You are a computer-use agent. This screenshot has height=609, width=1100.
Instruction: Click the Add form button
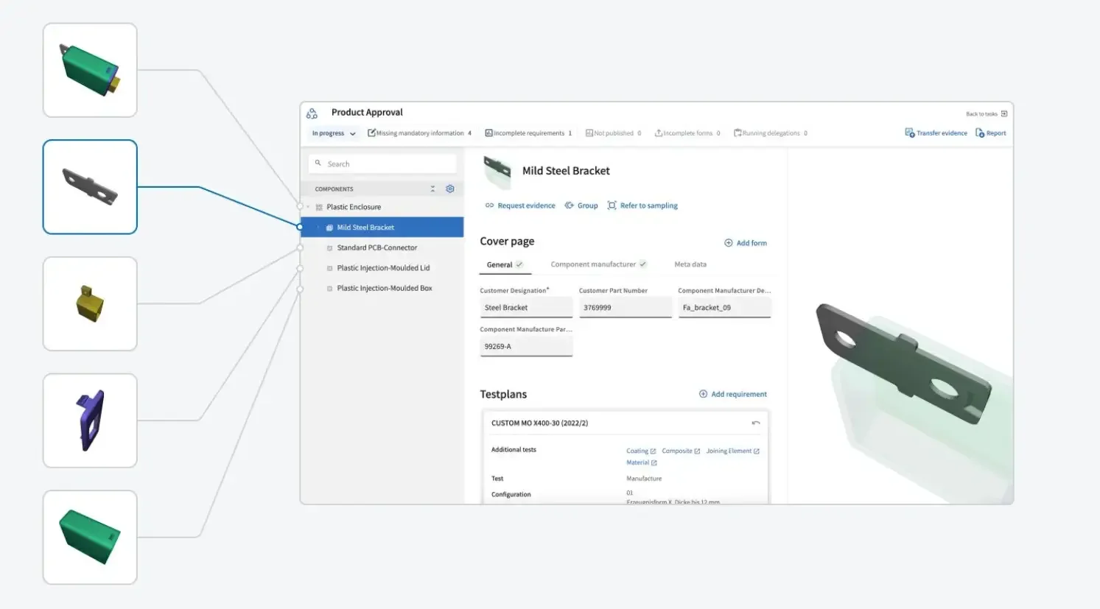[746, 243]
